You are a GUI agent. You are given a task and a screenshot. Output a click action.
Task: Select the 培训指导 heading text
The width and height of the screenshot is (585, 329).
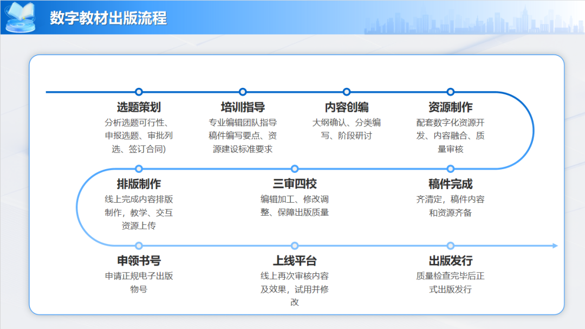click(x=243, y=107)
